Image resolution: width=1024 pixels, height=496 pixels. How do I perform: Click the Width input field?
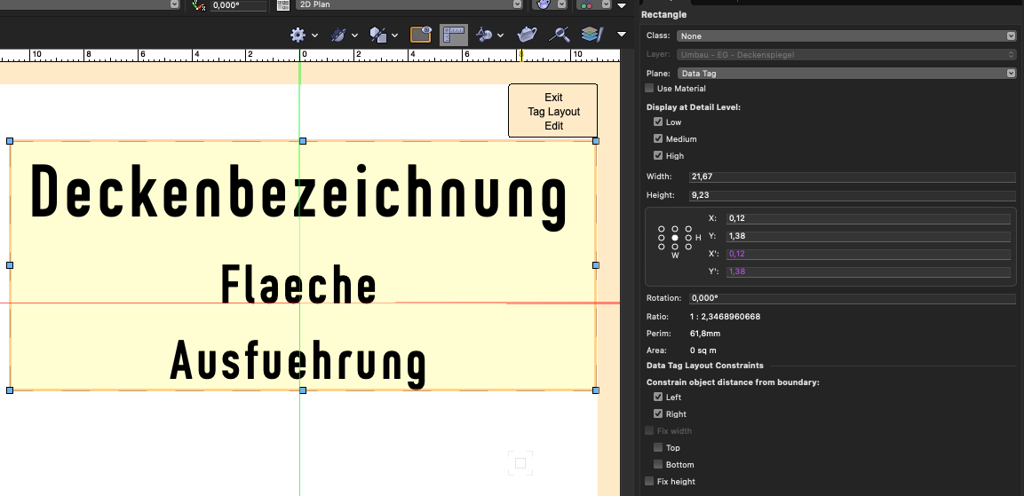pyautogui.click(x=852, y=177)
